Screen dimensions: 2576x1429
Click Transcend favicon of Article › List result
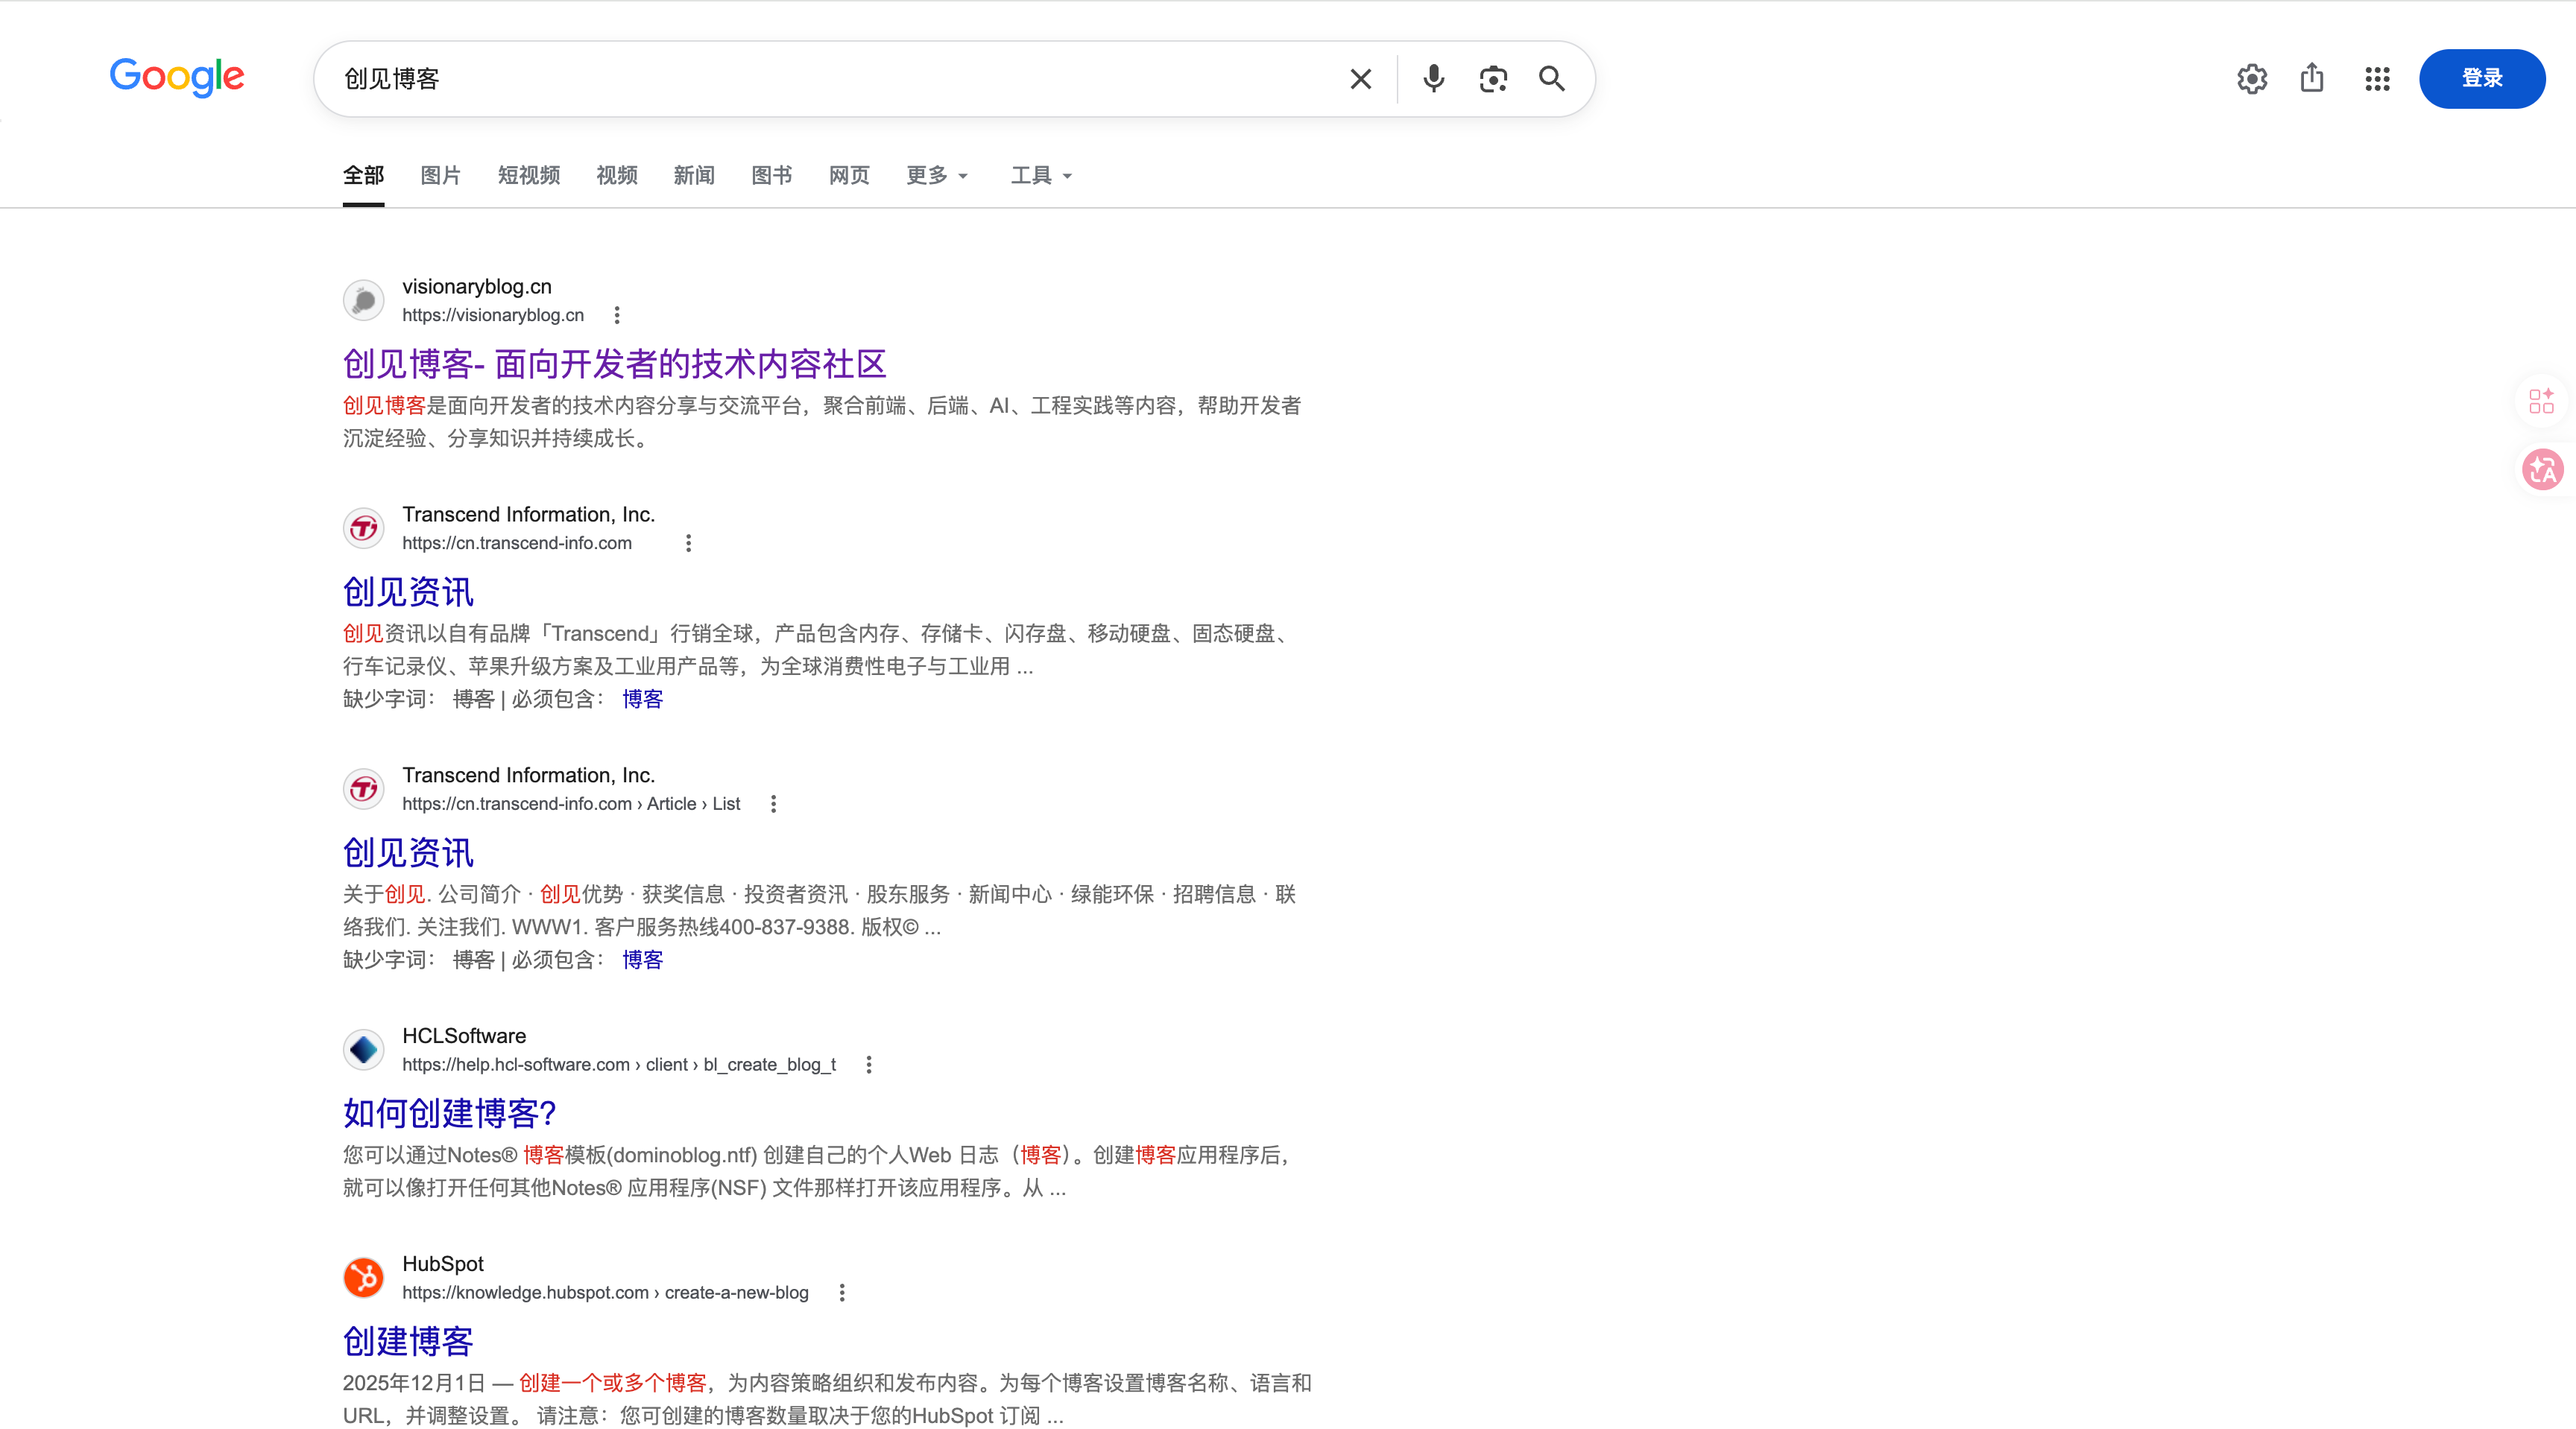click(364, 788)
